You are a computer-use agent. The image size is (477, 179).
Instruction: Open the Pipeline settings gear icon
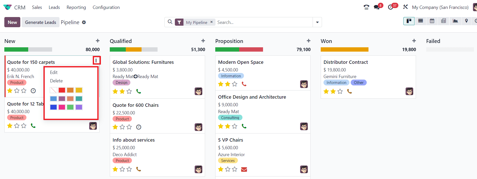click(x=84, y=22)
